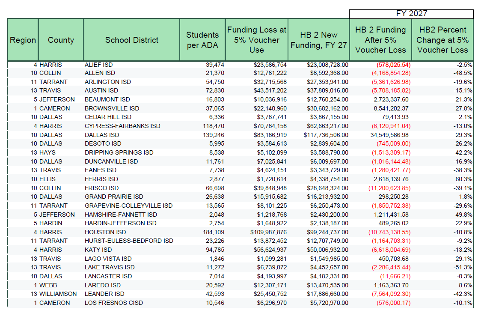
Task: Select Funding Loss at 5% Voucher Use header
Action: point(257,40)
